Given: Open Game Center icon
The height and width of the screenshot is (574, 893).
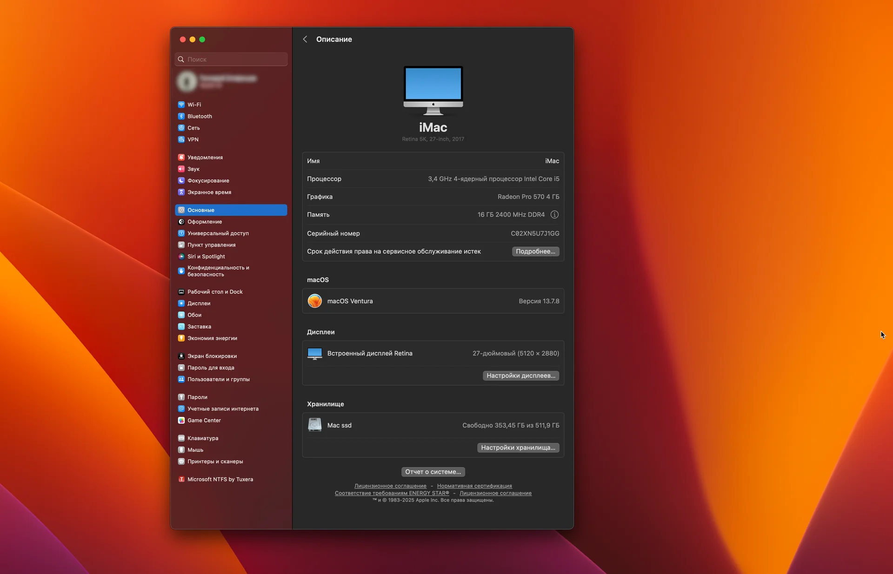Looking at the screenshot, I should pyautogui.click(x=181, y=421).
